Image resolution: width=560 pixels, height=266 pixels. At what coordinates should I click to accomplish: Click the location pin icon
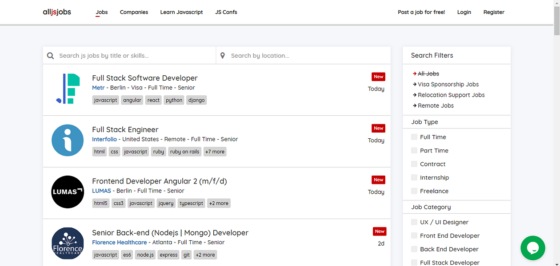(223, 55)
